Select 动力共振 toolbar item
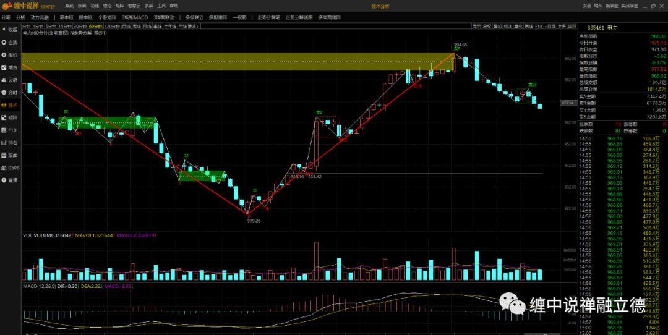The image size is (668, 335). pos(40,17)
